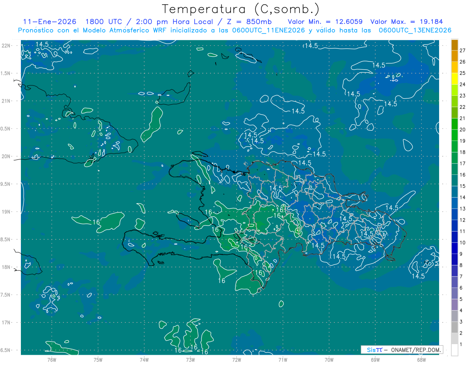Click 'Valor Max. = 19.184' text
This screenshot has width=473, height=365.
[407, 22]
